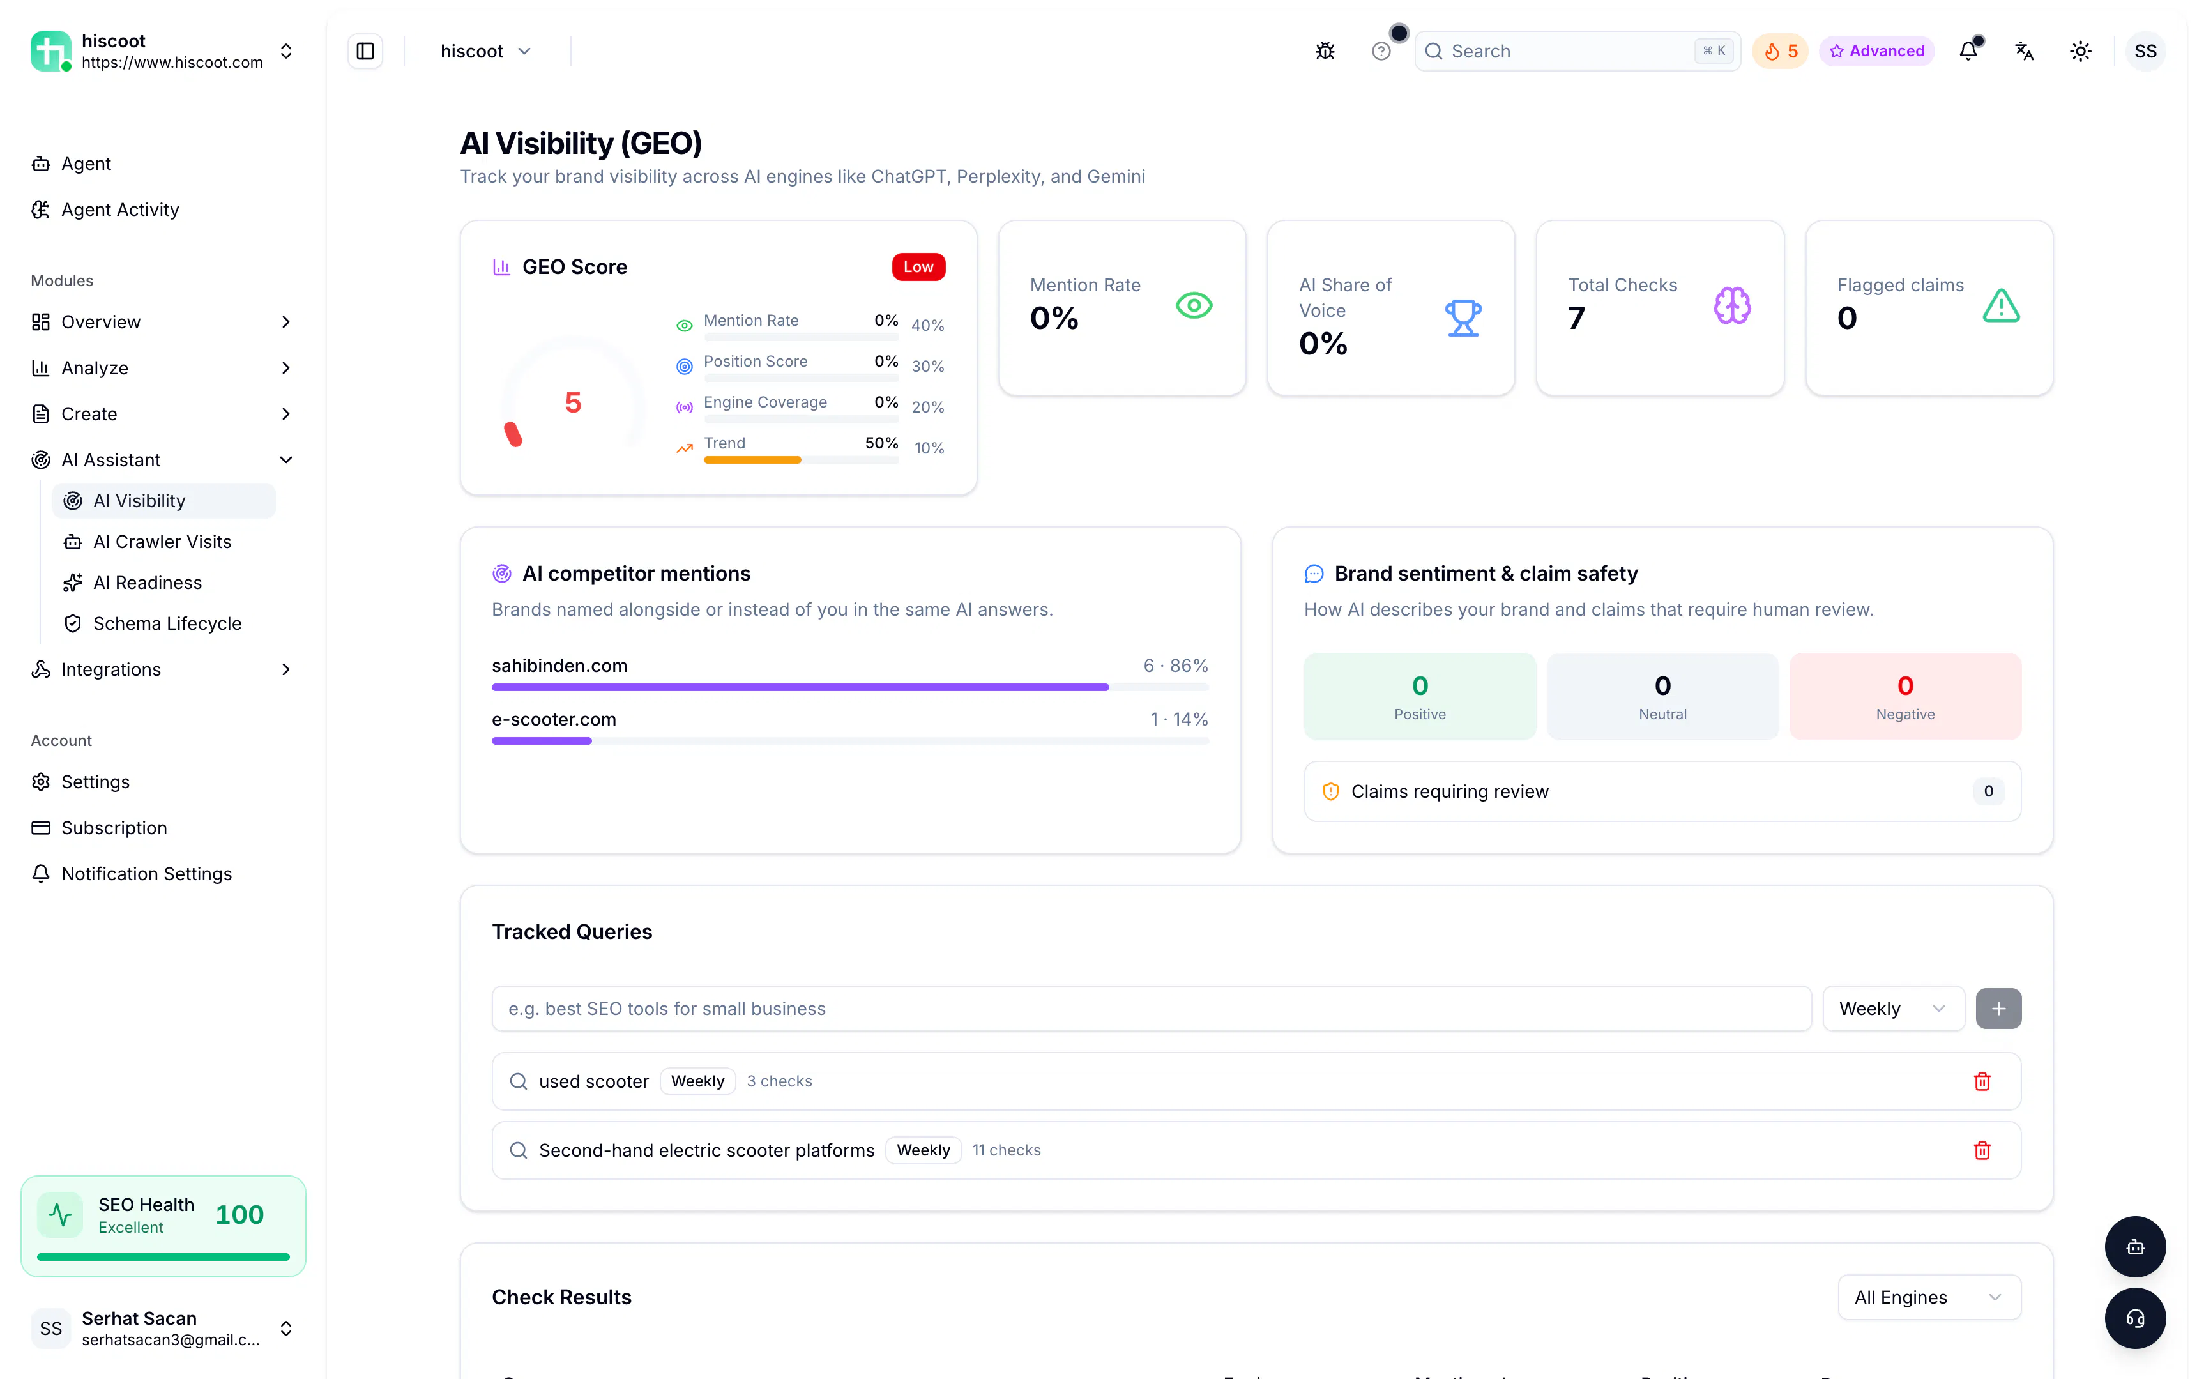This screenshot has width=2197, height=1379.
Task: Click the sahibinden.com mention progress bar
Action: point(850,687)
